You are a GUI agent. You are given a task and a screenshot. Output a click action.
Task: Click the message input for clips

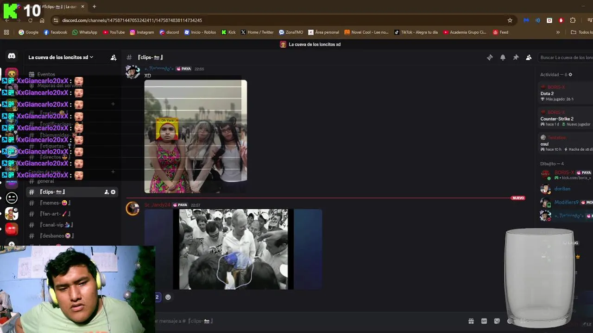pos(306,321)
